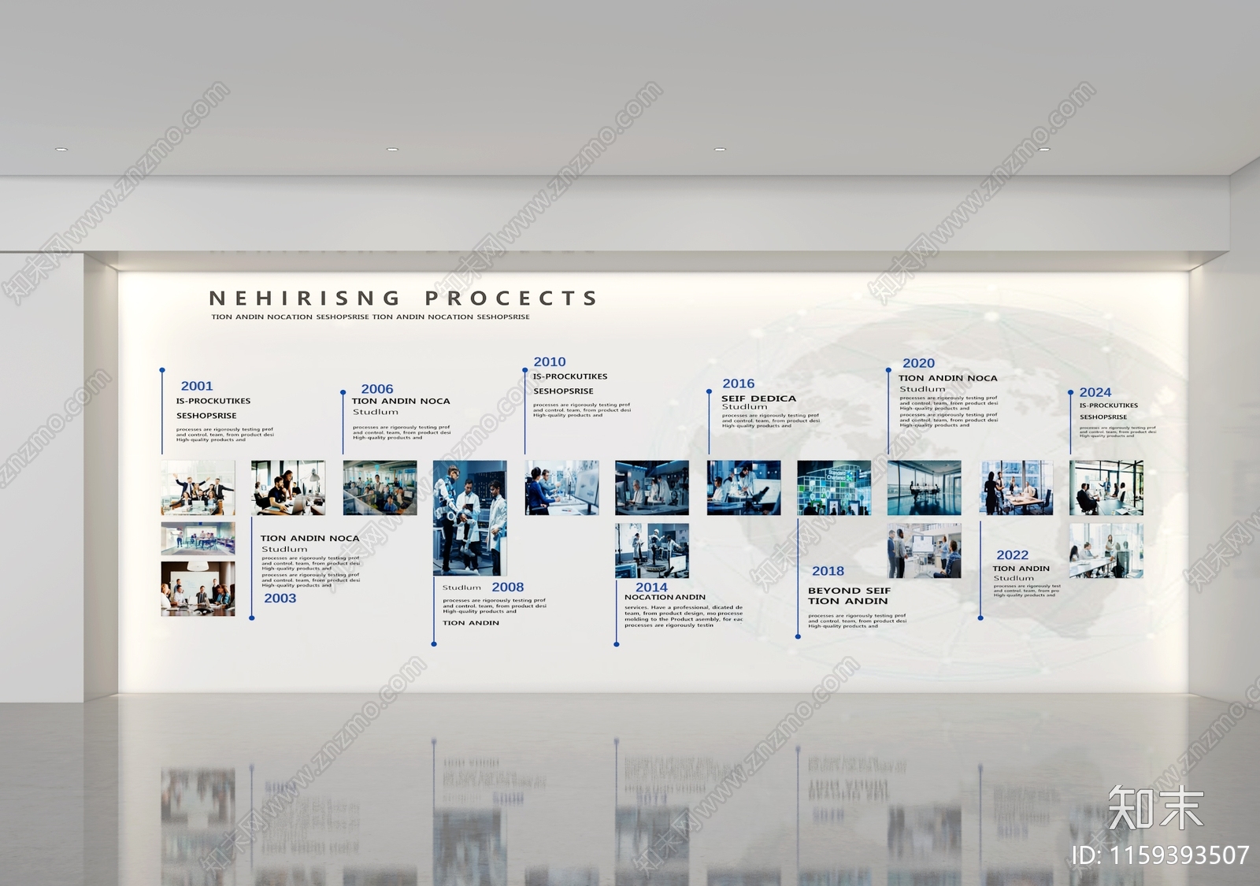The image size is (1260, 886).
Task: Click the Studlum label beside 2008
Action: [461, 588]
